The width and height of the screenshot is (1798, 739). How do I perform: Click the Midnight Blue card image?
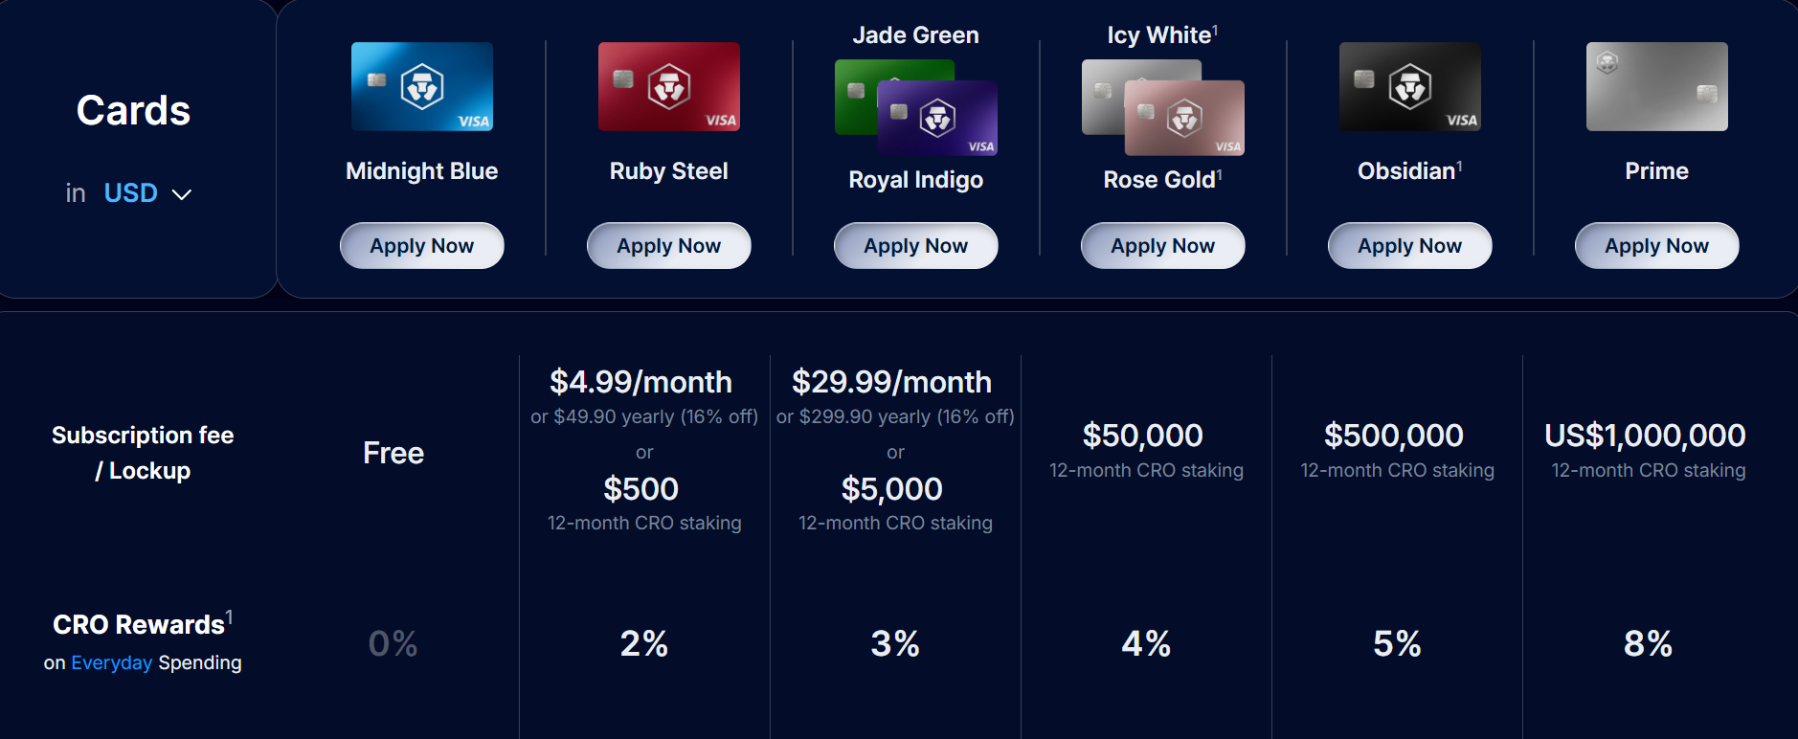point(422,86)
